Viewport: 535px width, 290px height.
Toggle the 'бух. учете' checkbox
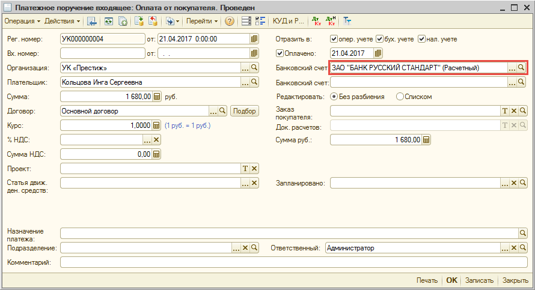pyautogui.click(x=380, y=39)
